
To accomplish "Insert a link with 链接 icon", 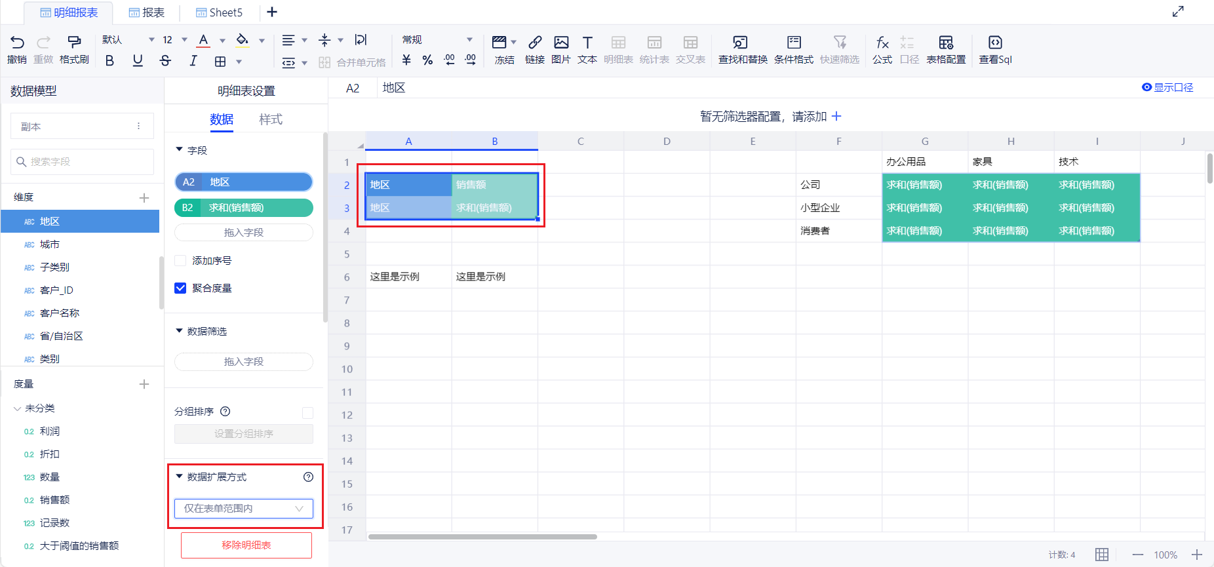I will click(534, 50).
